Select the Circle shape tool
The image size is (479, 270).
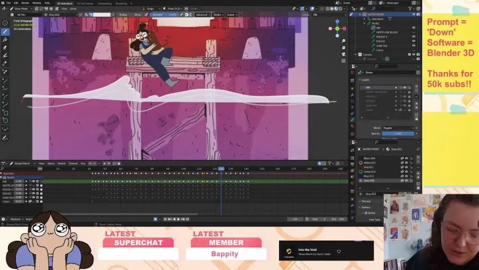coord(5,120)
